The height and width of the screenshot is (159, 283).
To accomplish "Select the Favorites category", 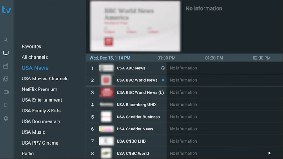I will [x=31, y=47].
